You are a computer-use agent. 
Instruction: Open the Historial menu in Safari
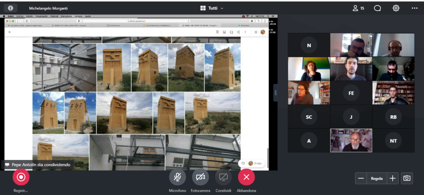[55, 16]
